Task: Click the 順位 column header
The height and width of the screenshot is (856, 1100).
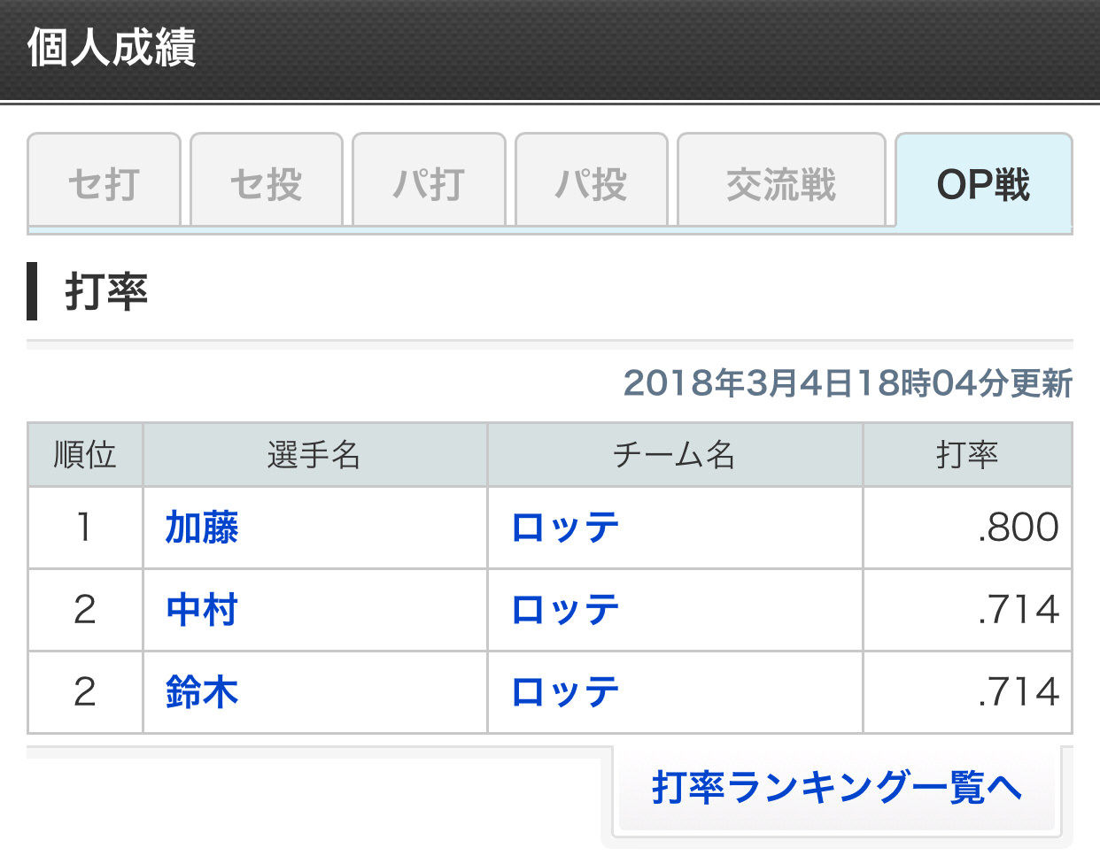Action: pos(85,455)
